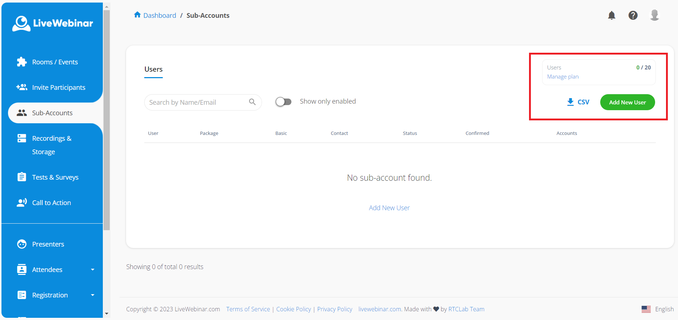The height and width of the screenshot is (320, 678).
Task: Go to Invite Participants menu item
Action: (x=58, y=88)
